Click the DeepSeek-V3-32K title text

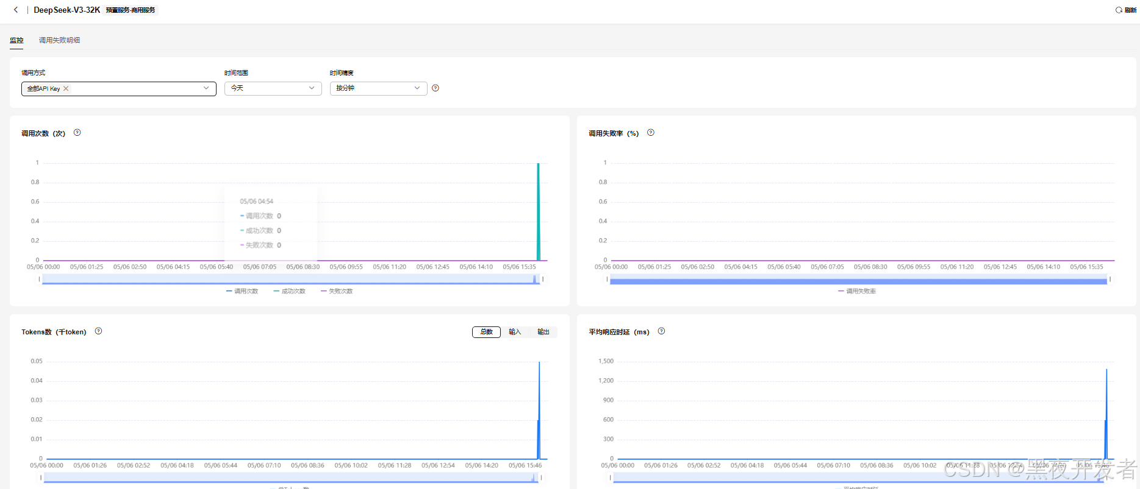pyautogui.click(x=67, y=10)
